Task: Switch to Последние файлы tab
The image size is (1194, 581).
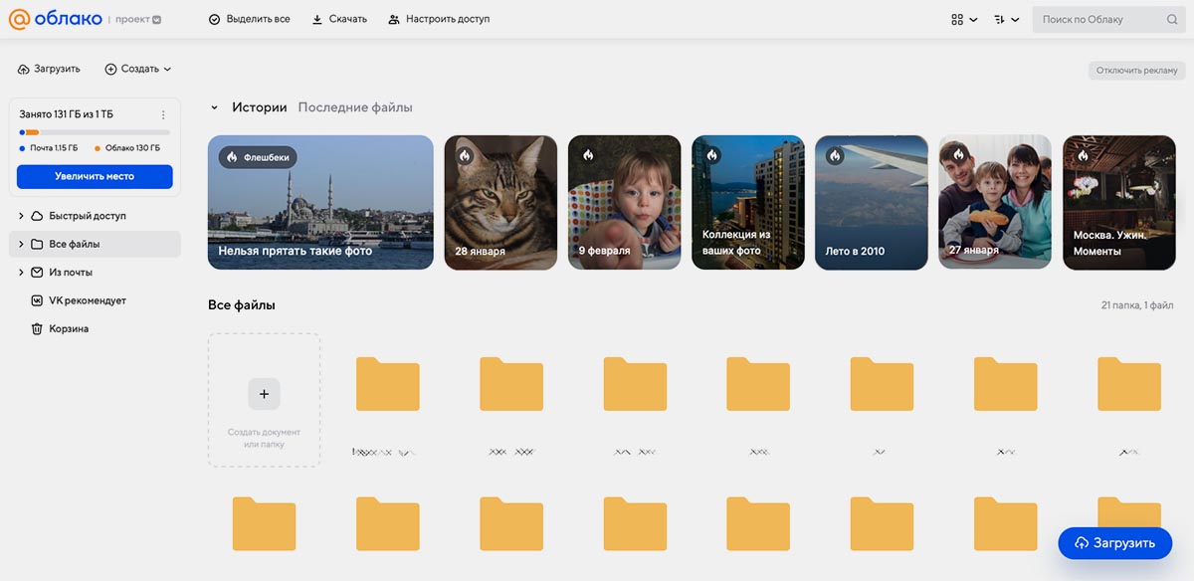Action: pyautogui.click(x=355, y=107)
